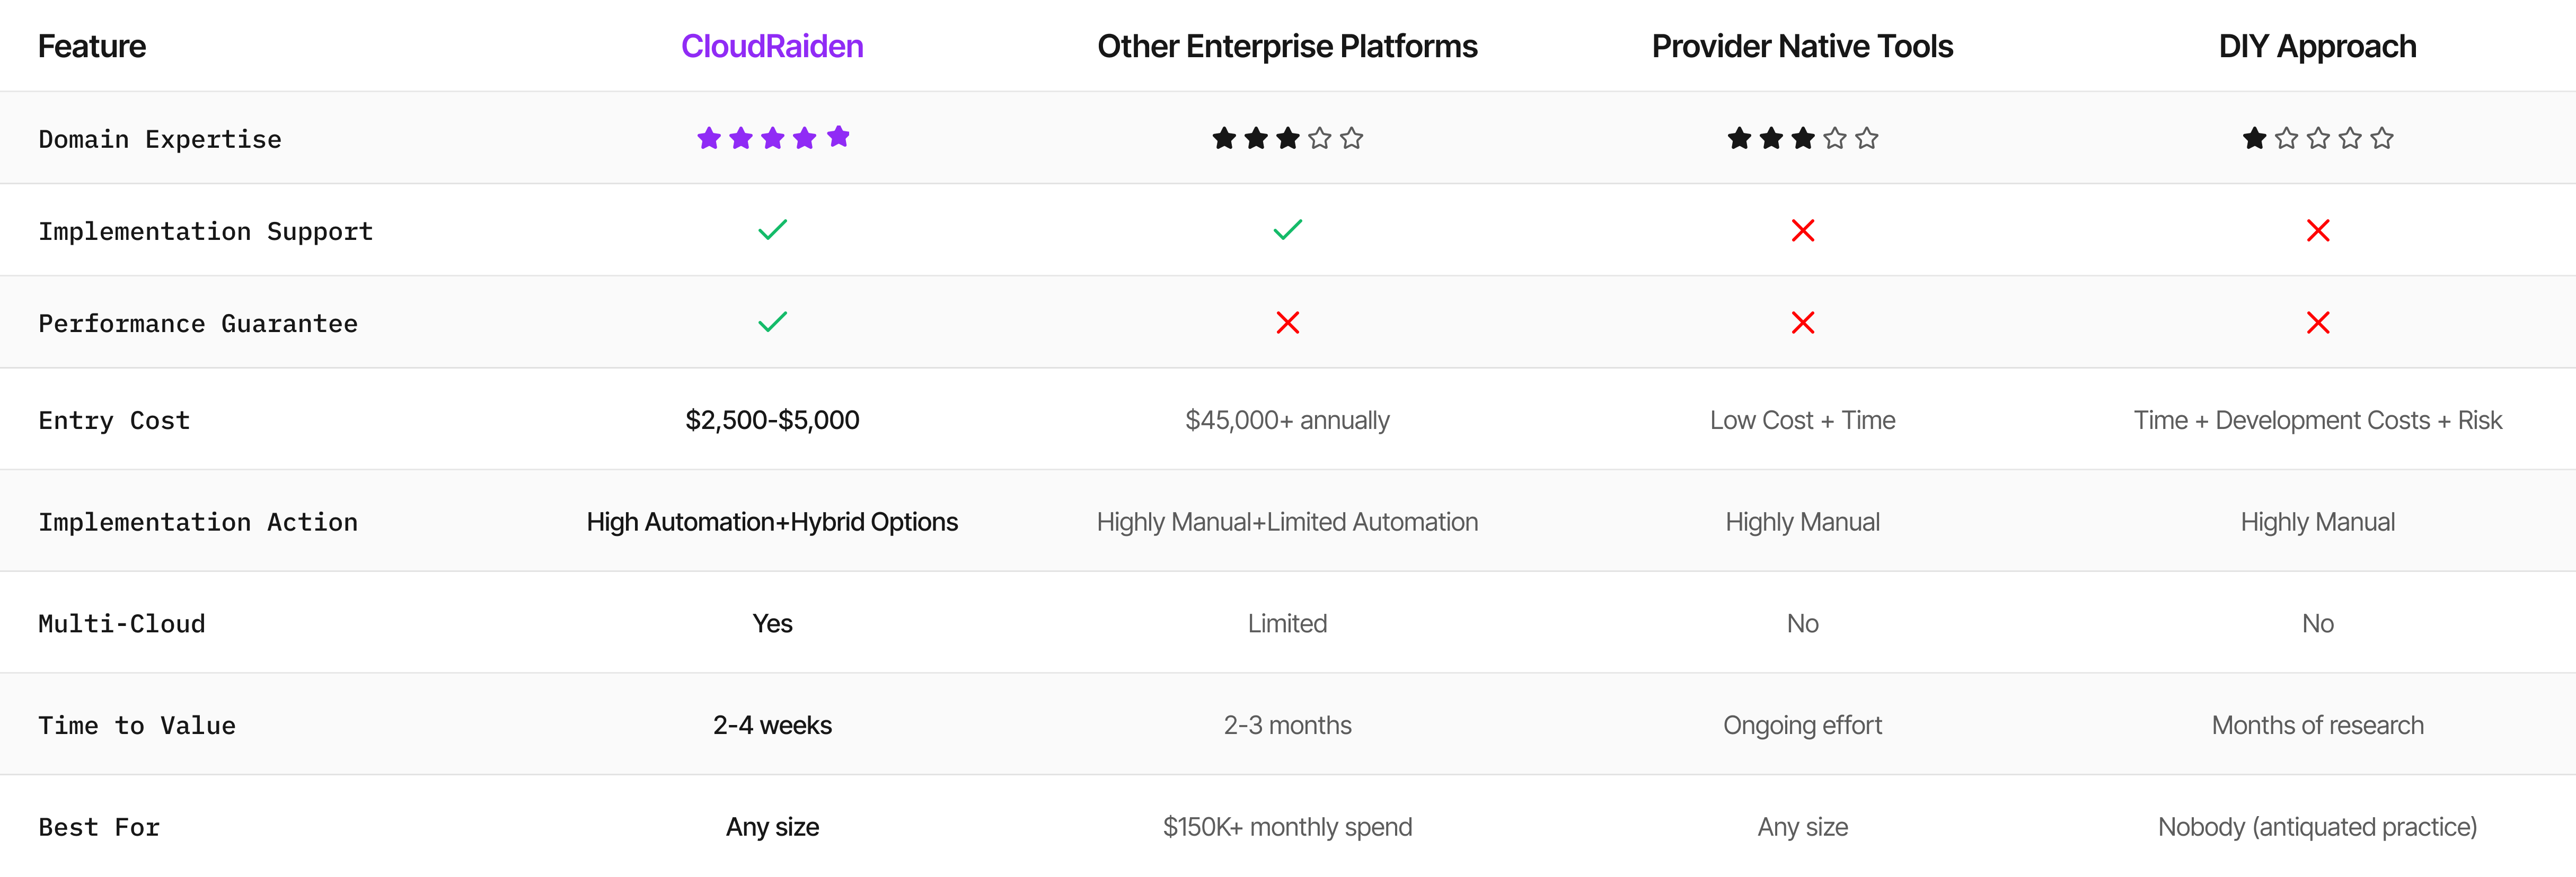Click the Time to Value row label
This screenshot has height=877, width=2576.
click(137, 726)
